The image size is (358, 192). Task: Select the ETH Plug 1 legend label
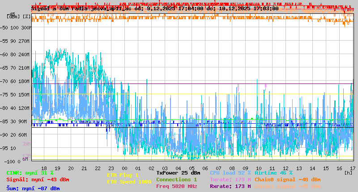pos(123,175)
